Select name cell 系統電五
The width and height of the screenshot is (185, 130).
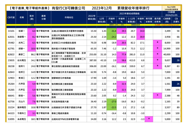coord(22,119)
